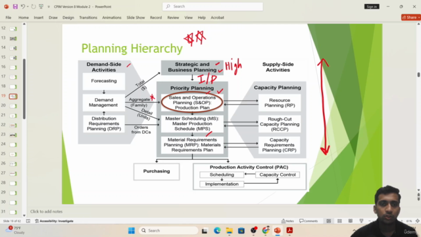Viewport: 421px width, 237px height.
Task: Open spell check icon in status bar
Action: tap(28, 221)
